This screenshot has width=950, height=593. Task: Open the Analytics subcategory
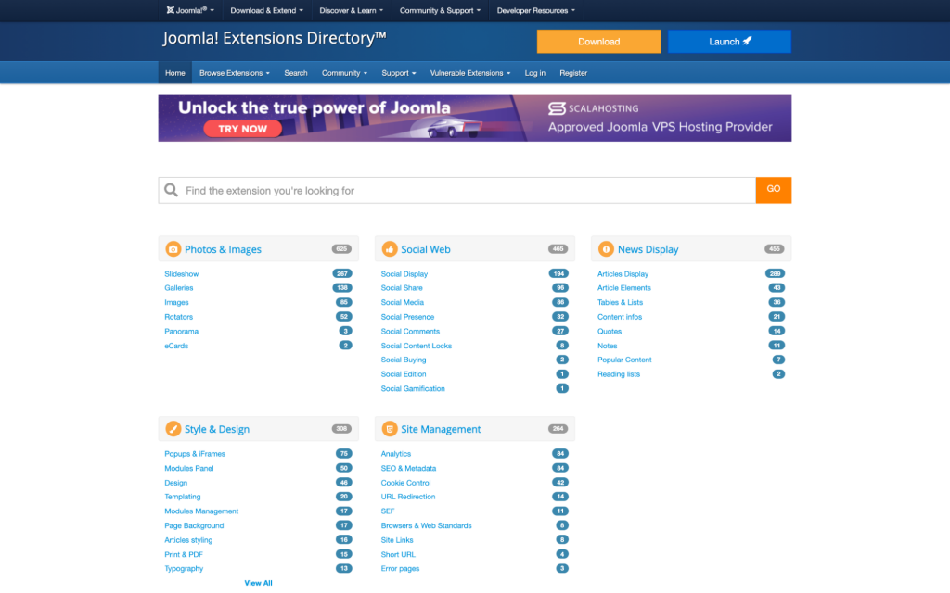[395, 453]
